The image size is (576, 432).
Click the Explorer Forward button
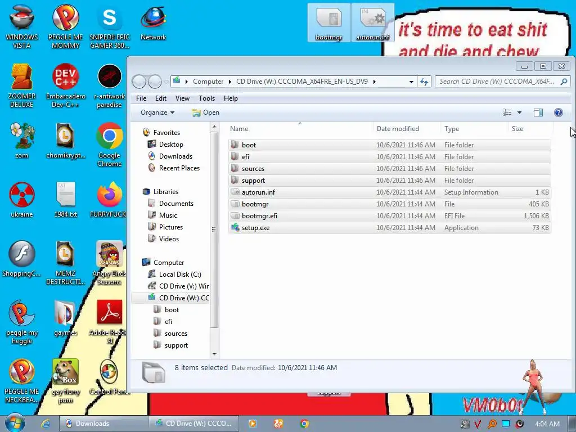(x=155, y=82)
